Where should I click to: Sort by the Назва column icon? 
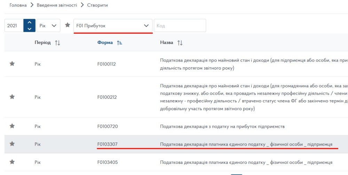pyautogui.click(x=180, y=43)
